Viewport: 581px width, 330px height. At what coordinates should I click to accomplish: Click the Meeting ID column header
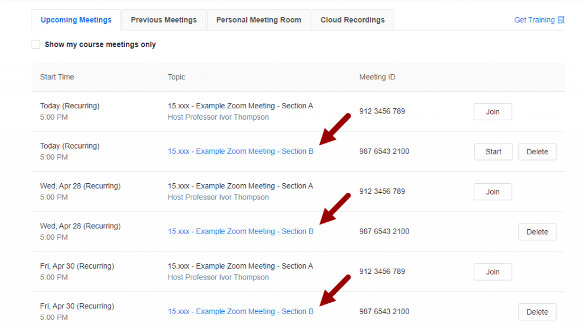(x=377, y=77)
